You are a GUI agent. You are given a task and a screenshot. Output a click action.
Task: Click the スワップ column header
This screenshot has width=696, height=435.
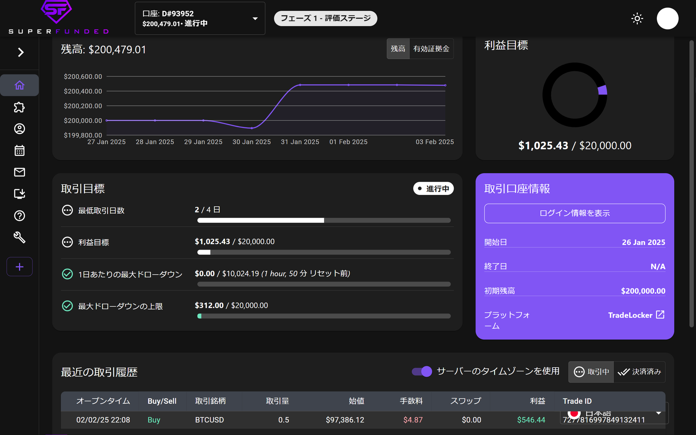[466, 401]
